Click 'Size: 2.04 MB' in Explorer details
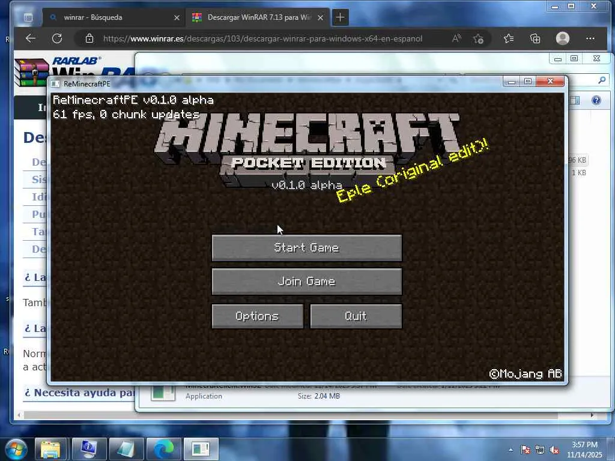 point(318,396)
